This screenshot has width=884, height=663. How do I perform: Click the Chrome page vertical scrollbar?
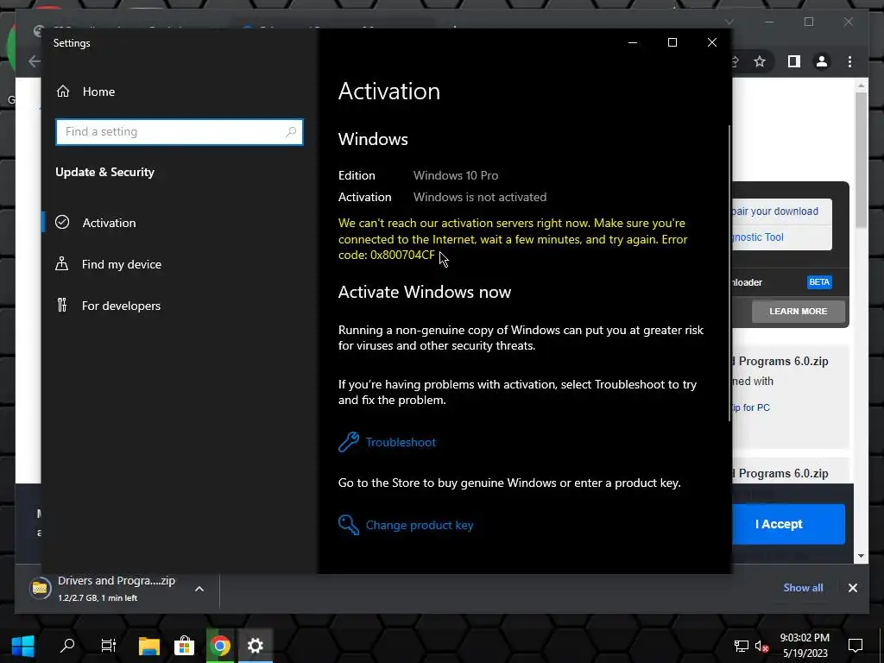(861, 161)
